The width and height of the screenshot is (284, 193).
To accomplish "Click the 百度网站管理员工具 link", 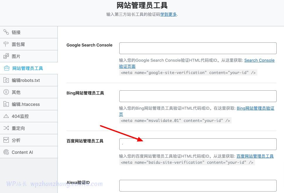I will click(x=255, y=156).
